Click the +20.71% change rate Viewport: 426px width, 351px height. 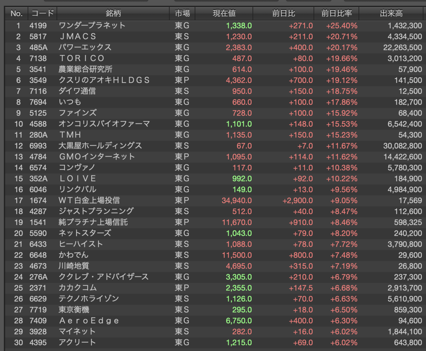(342, 37)
